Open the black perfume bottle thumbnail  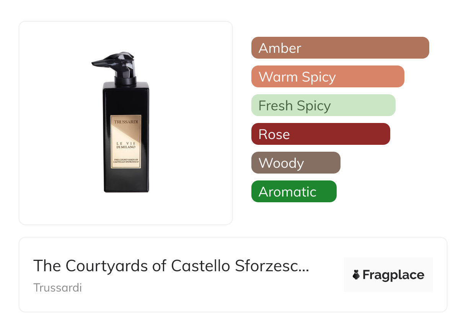coord(126,123)
